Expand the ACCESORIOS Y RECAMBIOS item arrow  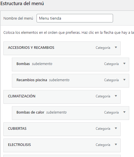(116, 47)
